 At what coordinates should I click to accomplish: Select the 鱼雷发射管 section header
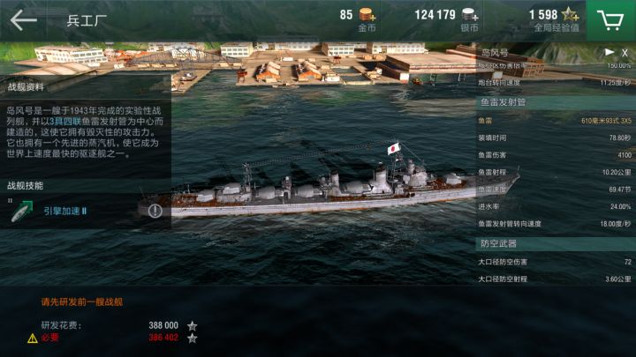(556, 102)
